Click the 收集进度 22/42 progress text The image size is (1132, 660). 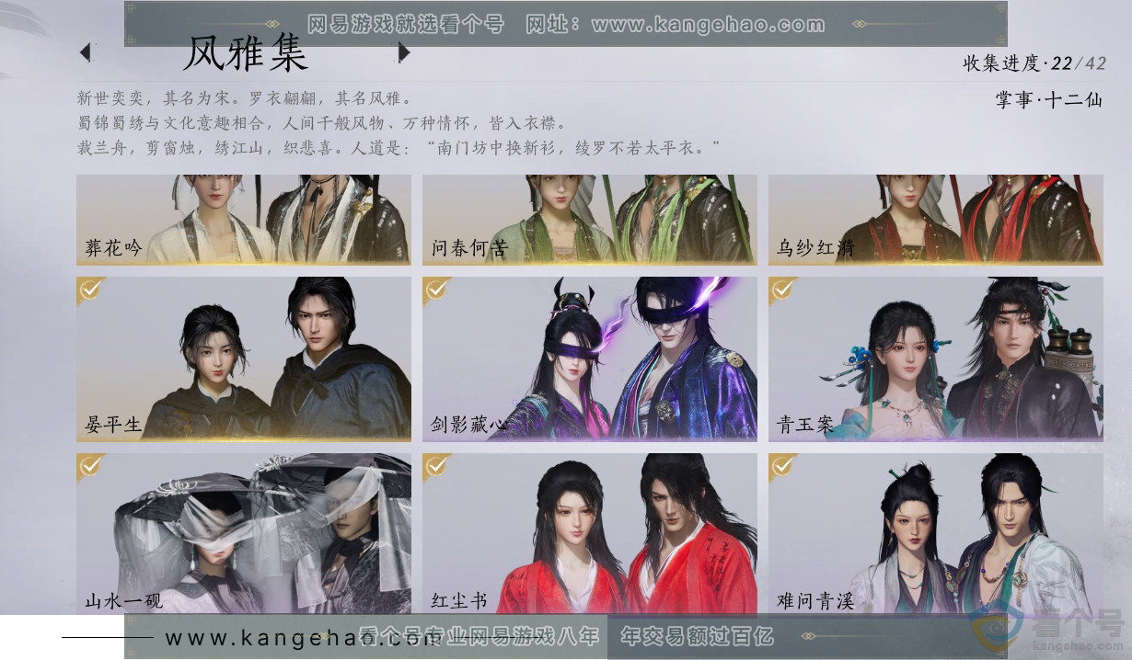click(x=1034, y=63)
